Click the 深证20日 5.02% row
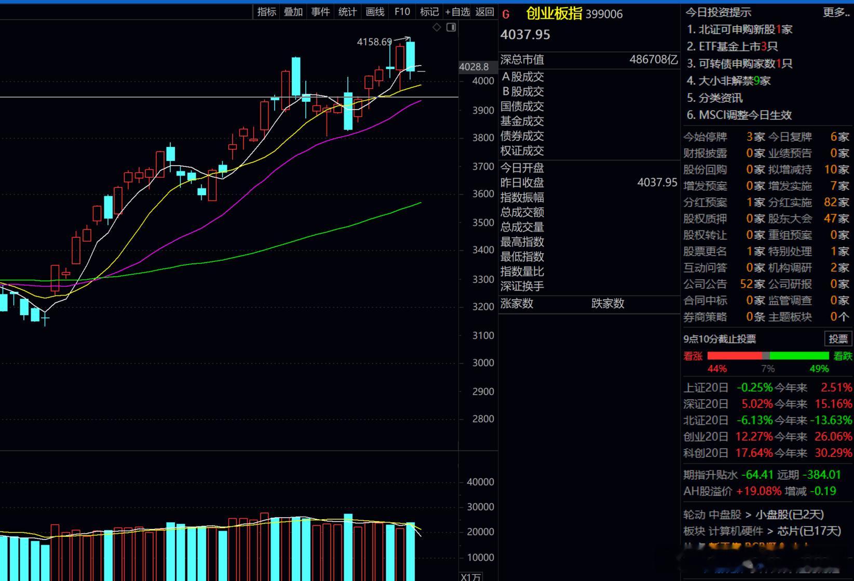 728,404
